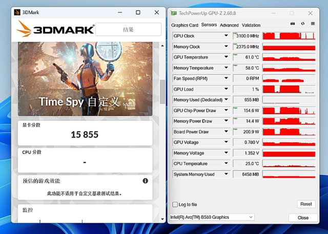
Task: Open the Memory Used (Dedicated) dropdown
Action: tap(226, 100)
